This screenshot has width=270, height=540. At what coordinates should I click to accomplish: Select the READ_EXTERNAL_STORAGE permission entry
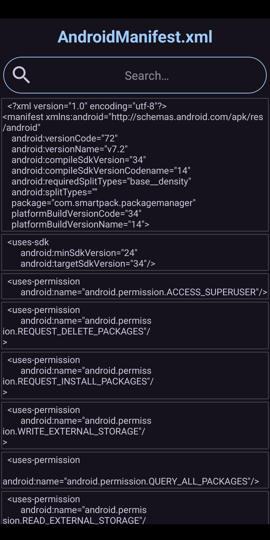[x=135, y=510]
